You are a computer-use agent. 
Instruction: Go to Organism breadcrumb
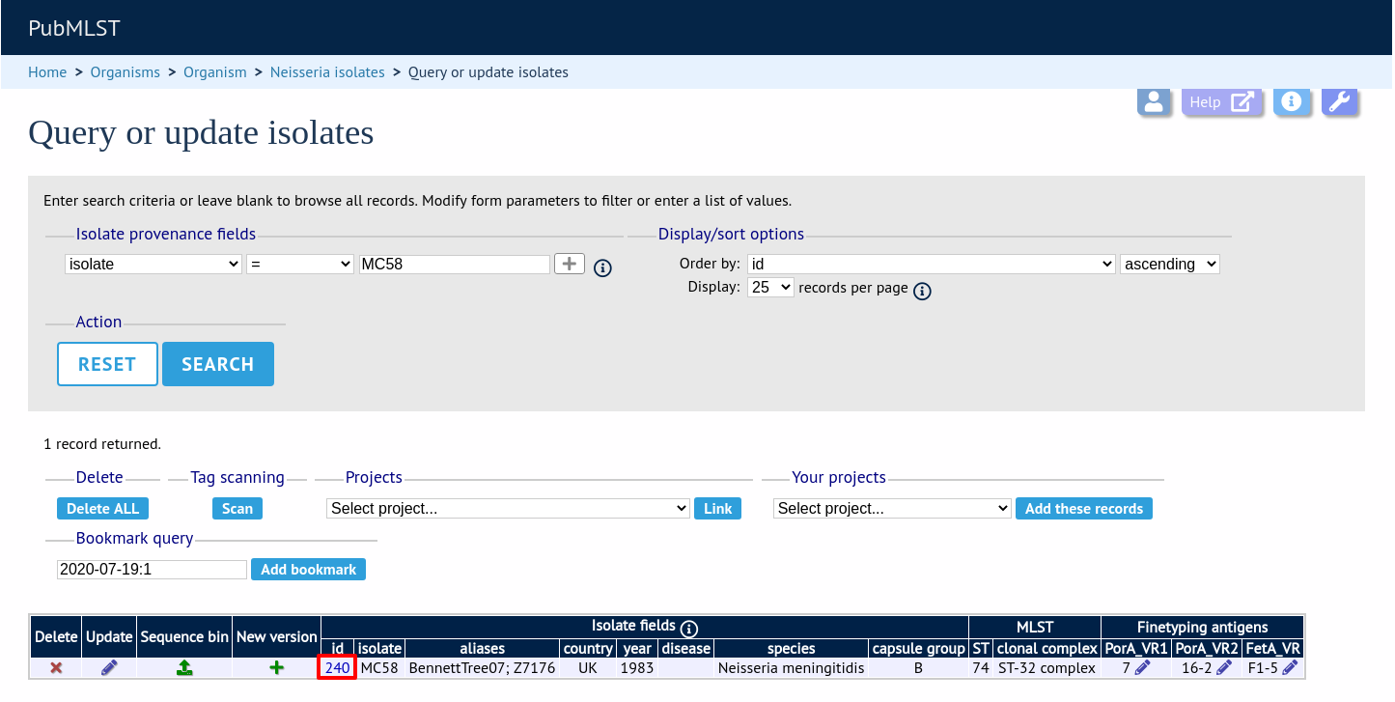coord(215,72)
